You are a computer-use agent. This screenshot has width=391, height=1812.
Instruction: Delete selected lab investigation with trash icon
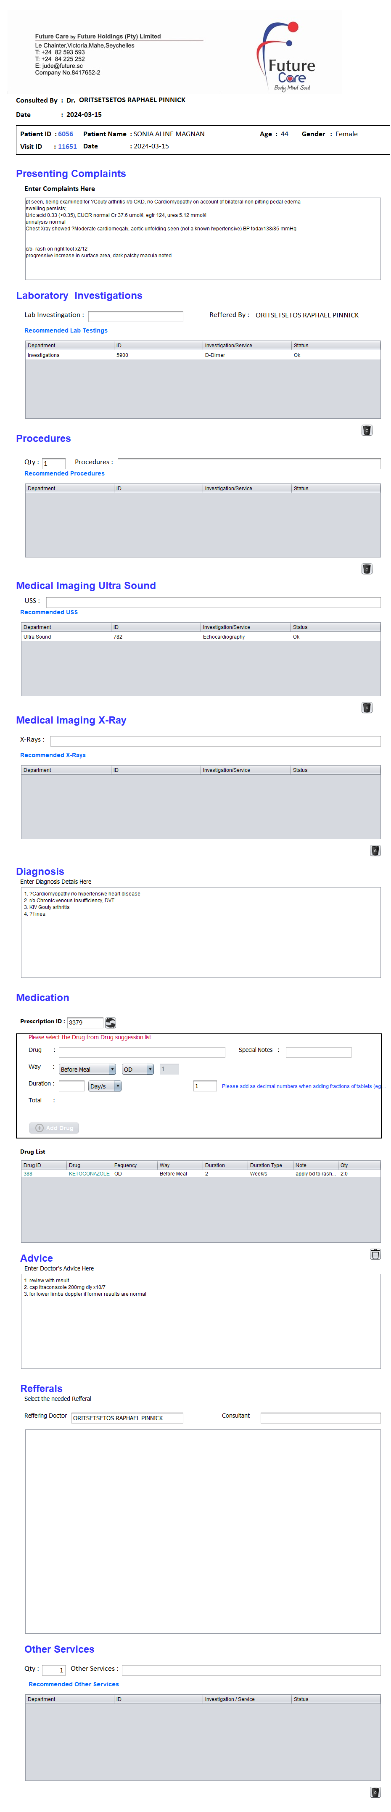366,431
